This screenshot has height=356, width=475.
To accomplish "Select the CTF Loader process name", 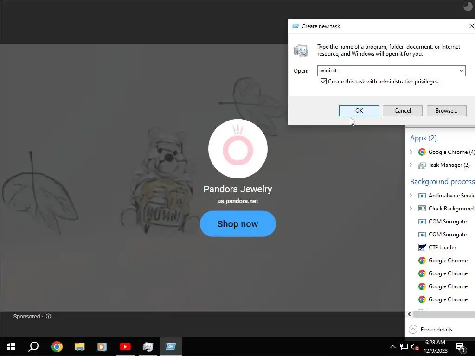I will [442, 248].
